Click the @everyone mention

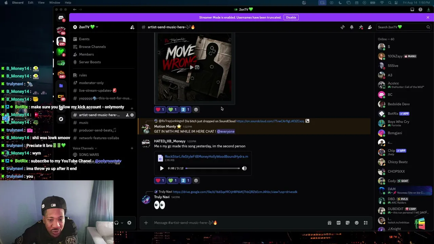coord(226,131)
